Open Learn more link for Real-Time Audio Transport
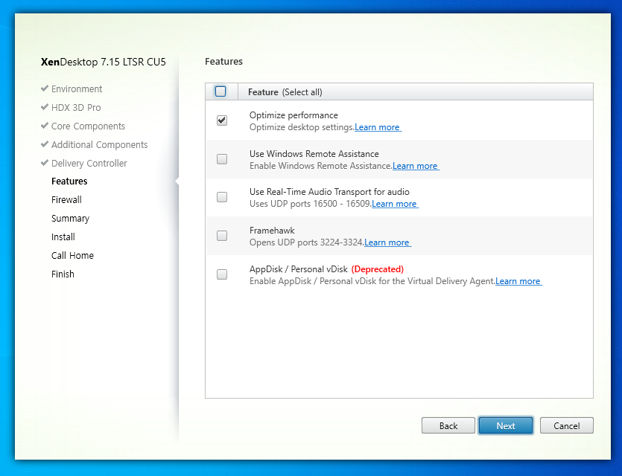Image resolution: width=622 pixels, height=476 pixels. (x=395, y=204)
